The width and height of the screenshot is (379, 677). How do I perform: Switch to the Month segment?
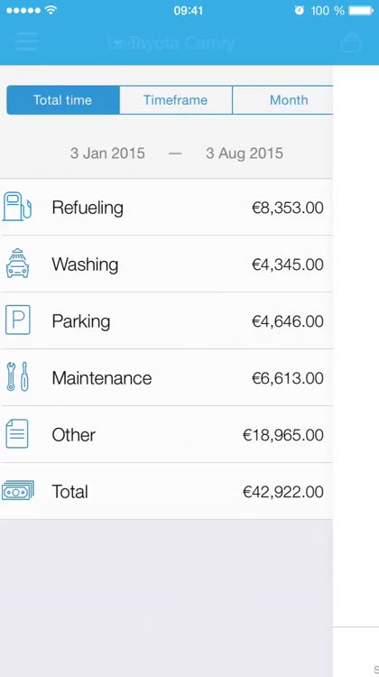(282, 100)
